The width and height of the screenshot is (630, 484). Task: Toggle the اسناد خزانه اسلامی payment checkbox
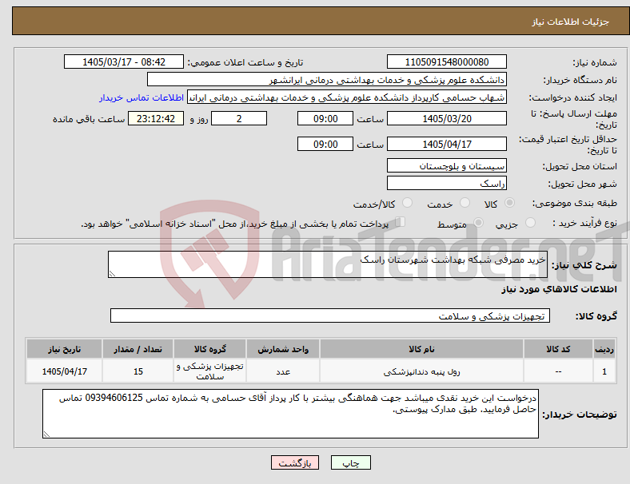pos(401,222)
